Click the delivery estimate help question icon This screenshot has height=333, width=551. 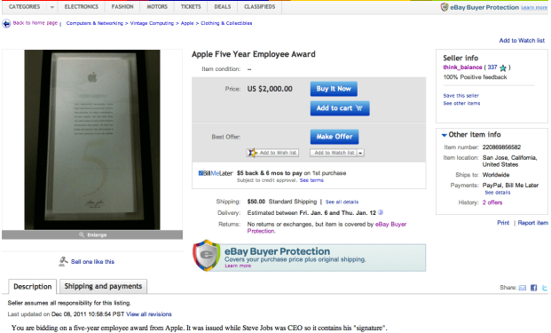381,212
